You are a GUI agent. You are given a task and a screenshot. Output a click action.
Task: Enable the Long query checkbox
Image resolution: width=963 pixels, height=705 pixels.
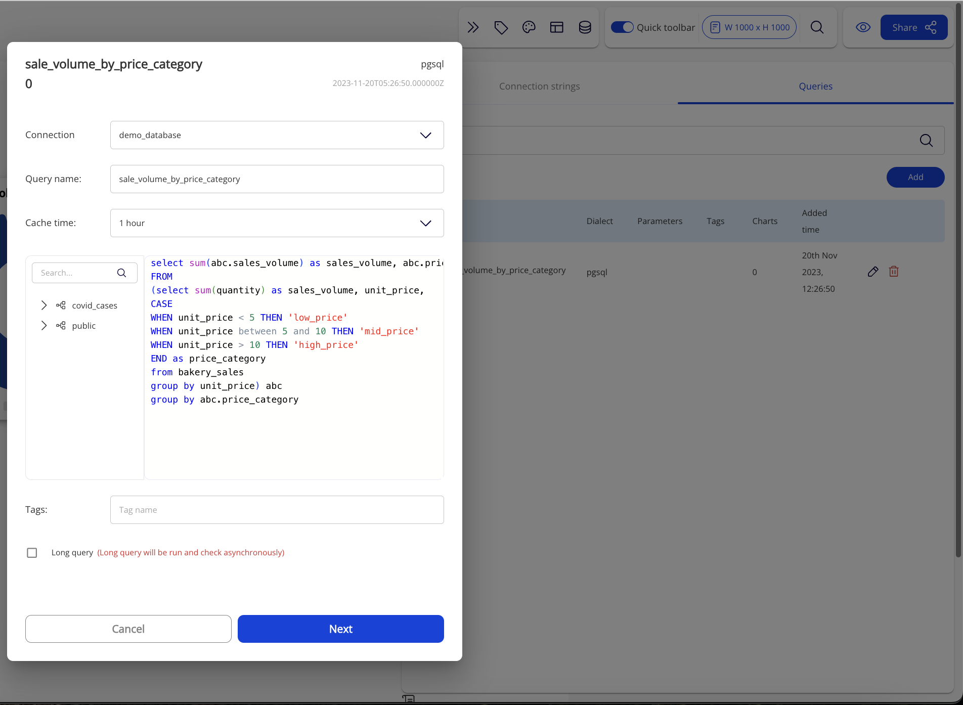pos(32,553)
